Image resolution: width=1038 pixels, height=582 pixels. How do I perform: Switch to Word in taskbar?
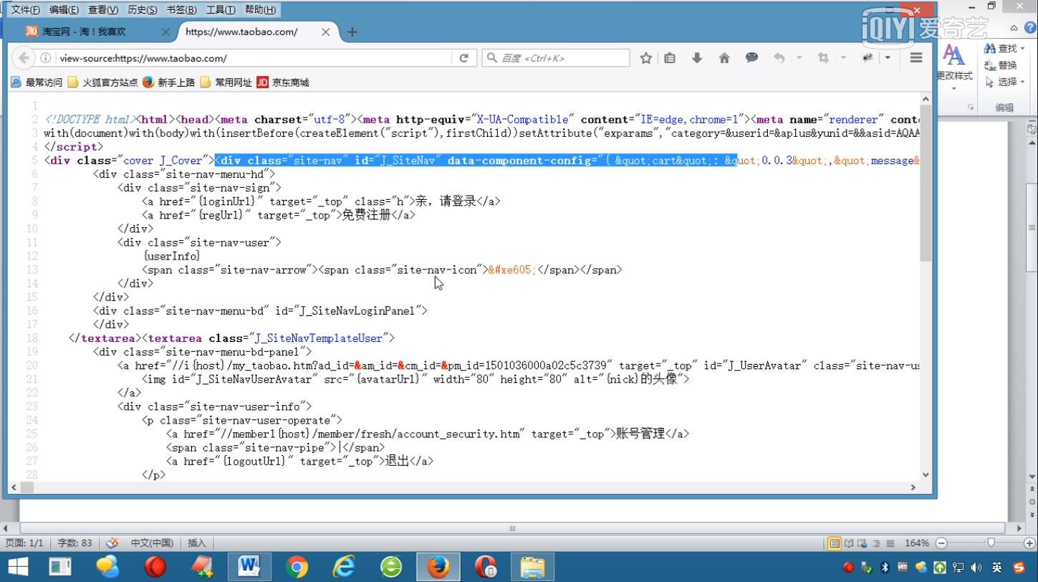coord(249,567)
